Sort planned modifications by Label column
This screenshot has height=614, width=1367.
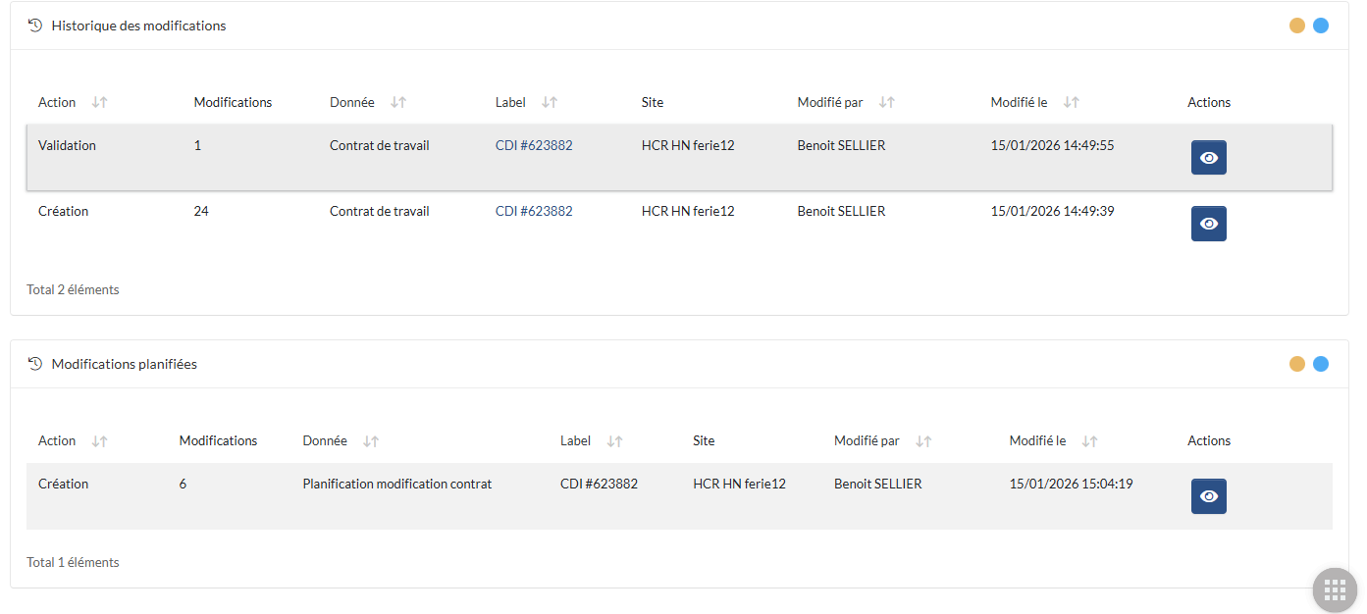pyautogui.click(x=614, y=441)
